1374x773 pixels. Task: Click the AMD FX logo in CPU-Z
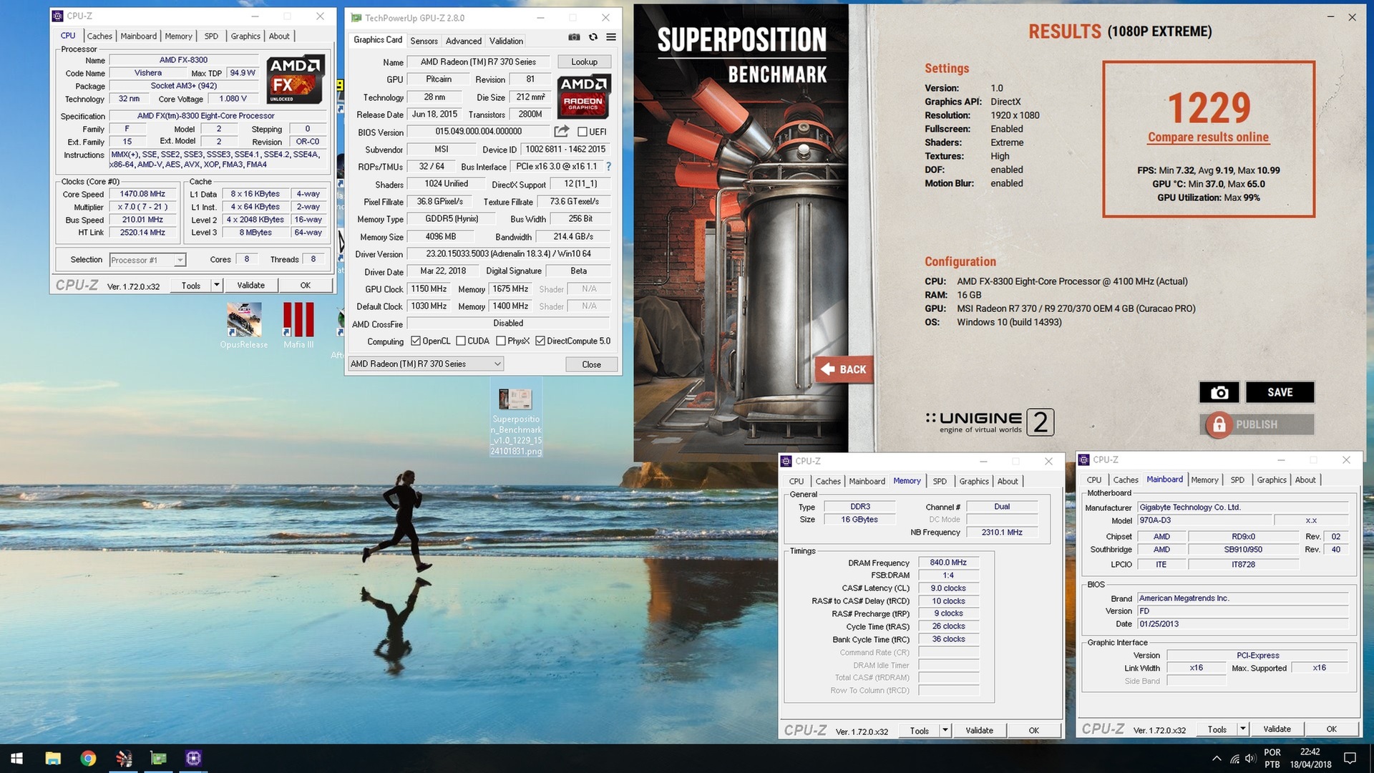[x=296, y=79]
